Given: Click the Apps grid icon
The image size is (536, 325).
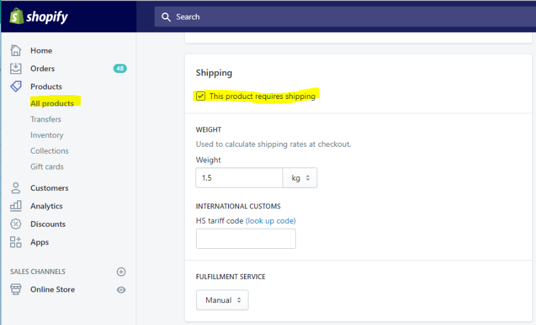Looking at the screenshot, I should pos(16,242).
